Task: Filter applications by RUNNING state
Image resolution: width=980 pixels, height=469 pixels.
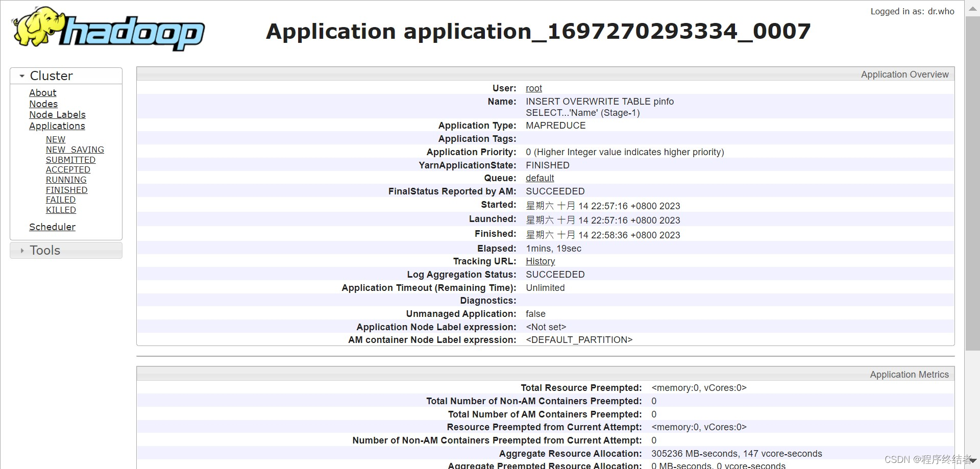Action: point(66,180)
